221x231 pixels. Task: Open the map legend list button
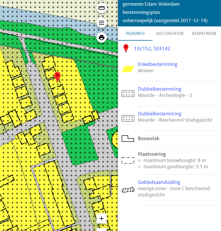coord(102,23)
